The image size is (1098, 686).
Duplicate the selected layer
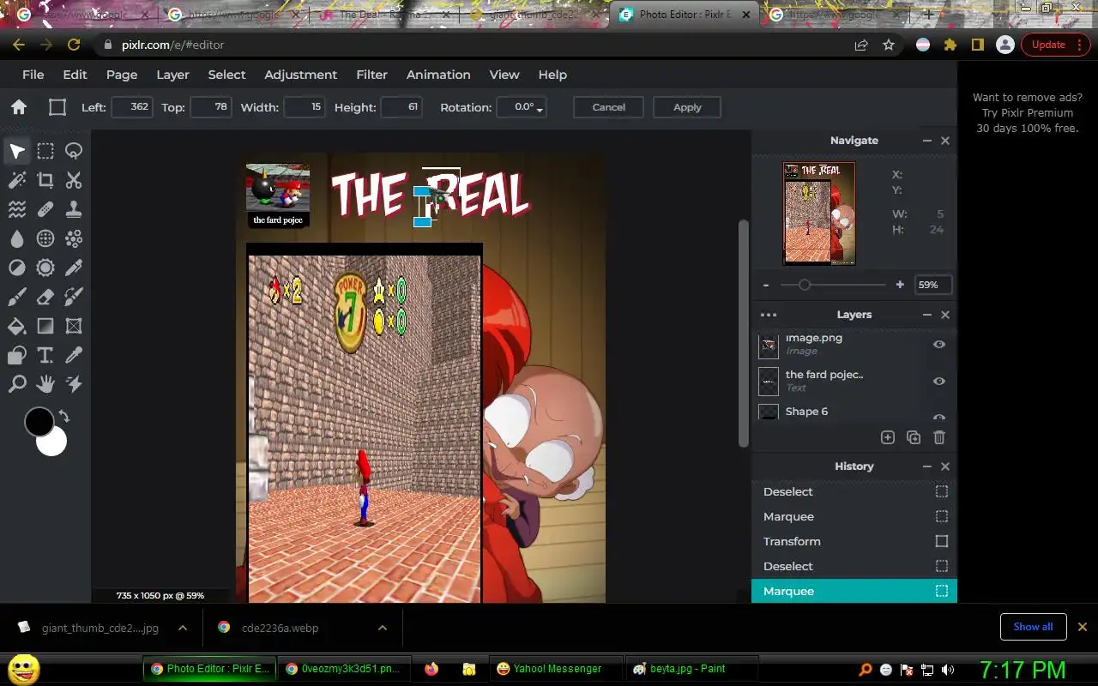point(914,437)
